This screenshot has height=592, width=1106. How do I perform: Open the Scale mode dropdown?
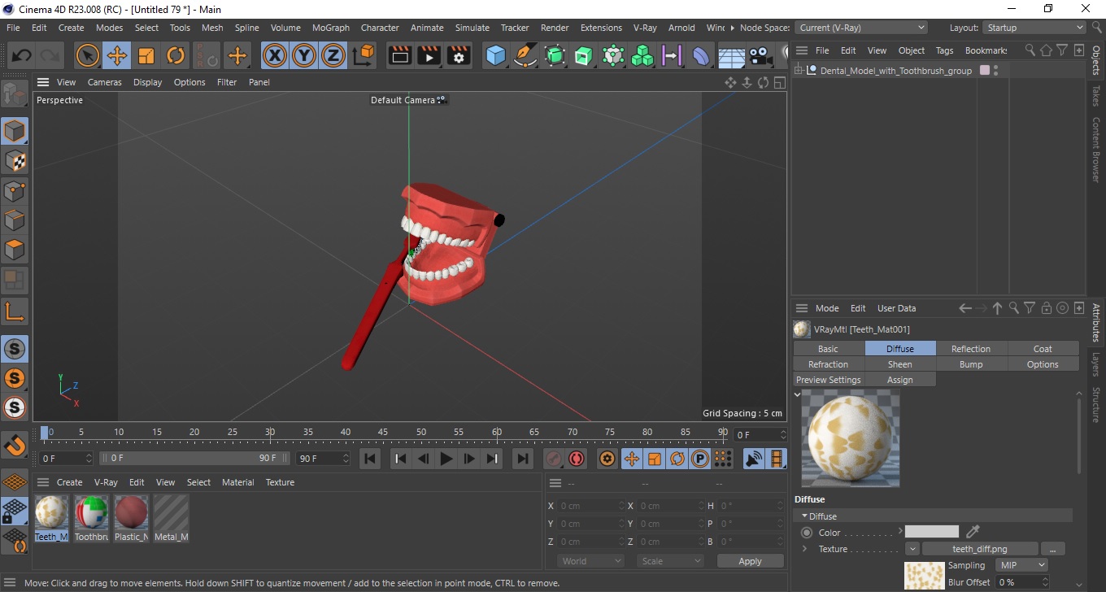click(669, 561)
